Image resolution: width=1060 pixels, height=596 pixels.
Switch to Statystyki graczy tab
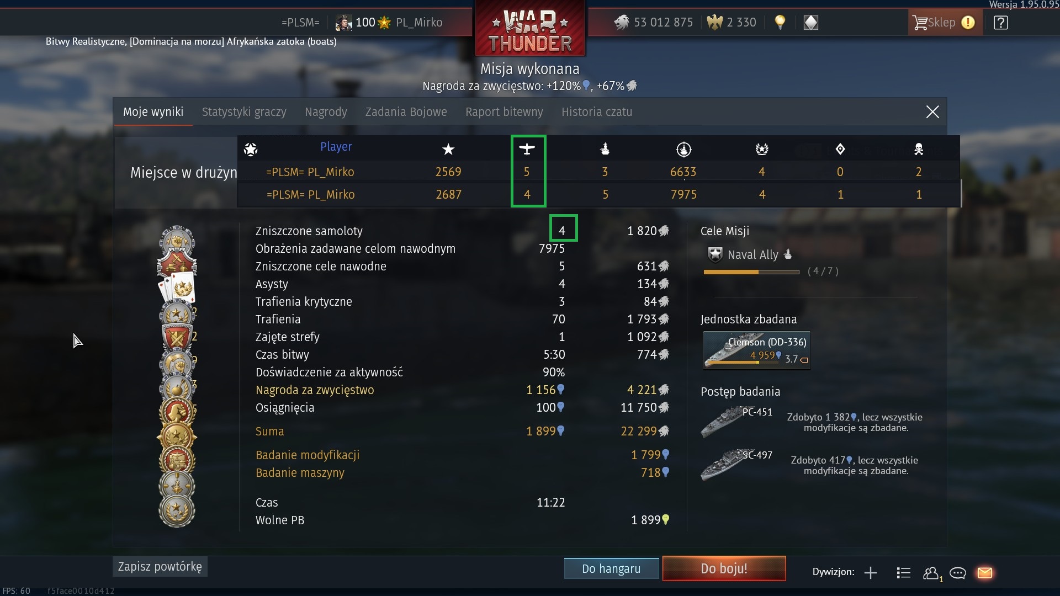(244, 112)
